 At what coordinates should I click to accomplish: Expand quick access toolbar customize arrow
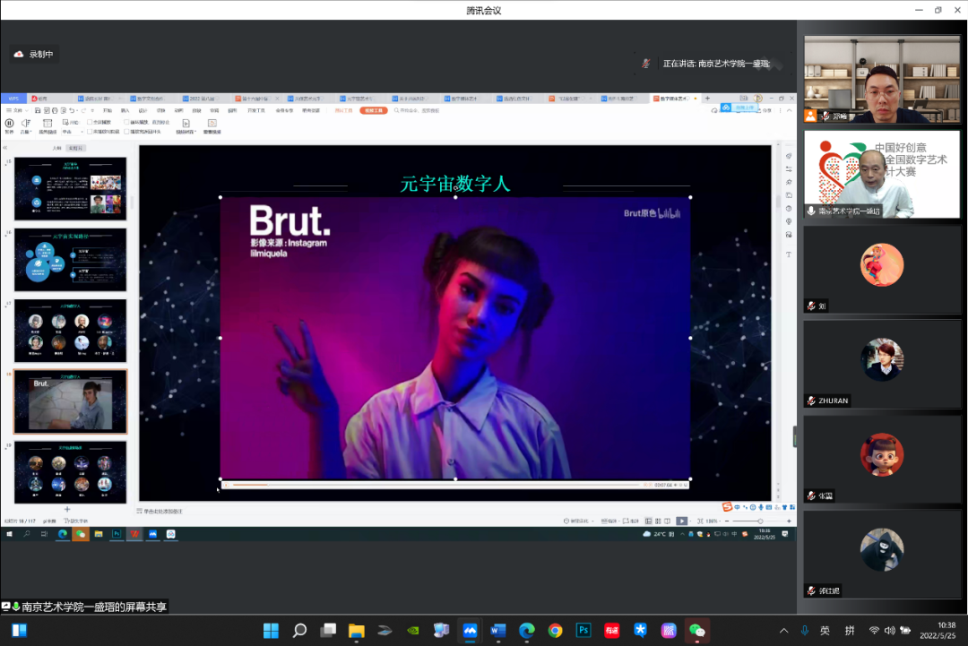[92, 110]
